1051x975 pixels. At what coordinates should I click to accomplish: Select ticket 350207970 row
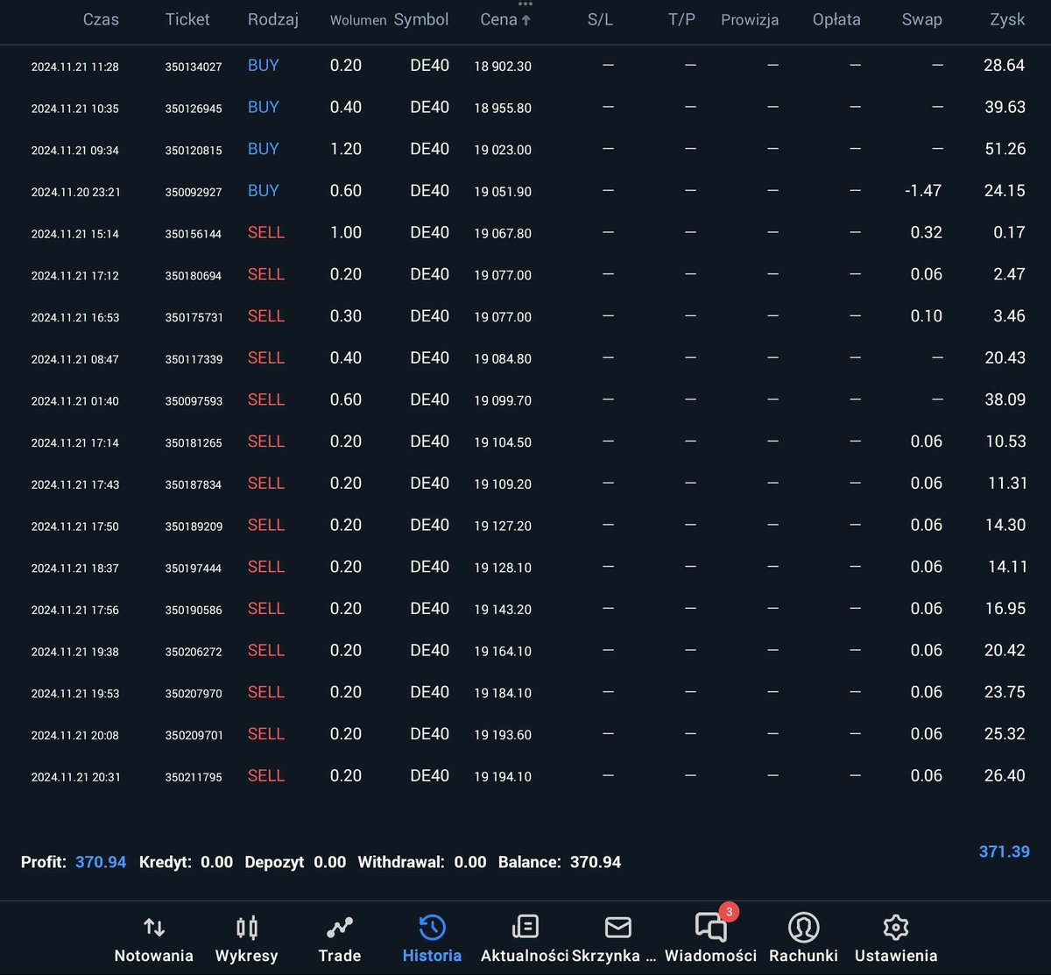[x=525, y=692]
